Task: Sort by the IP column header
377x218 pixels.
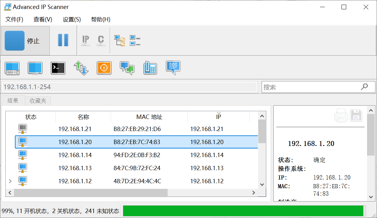Action: coord(219,117)
